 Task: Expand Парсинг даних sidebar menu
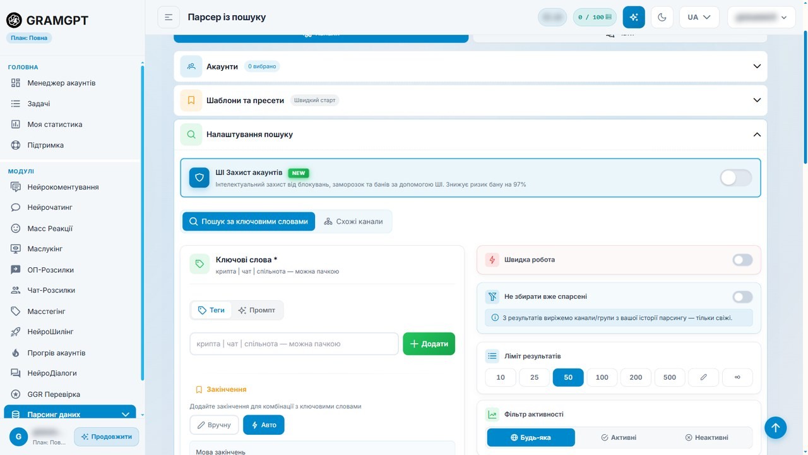(70, 414)
